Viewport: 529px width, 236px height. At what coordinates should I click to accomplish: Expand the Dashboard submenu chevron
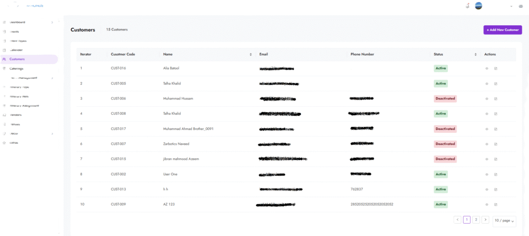[52, 22]
